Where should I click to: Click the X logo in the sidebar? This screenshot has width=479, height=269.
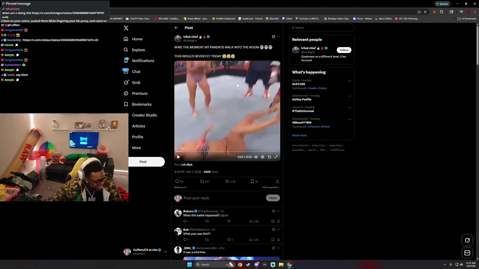126,28
